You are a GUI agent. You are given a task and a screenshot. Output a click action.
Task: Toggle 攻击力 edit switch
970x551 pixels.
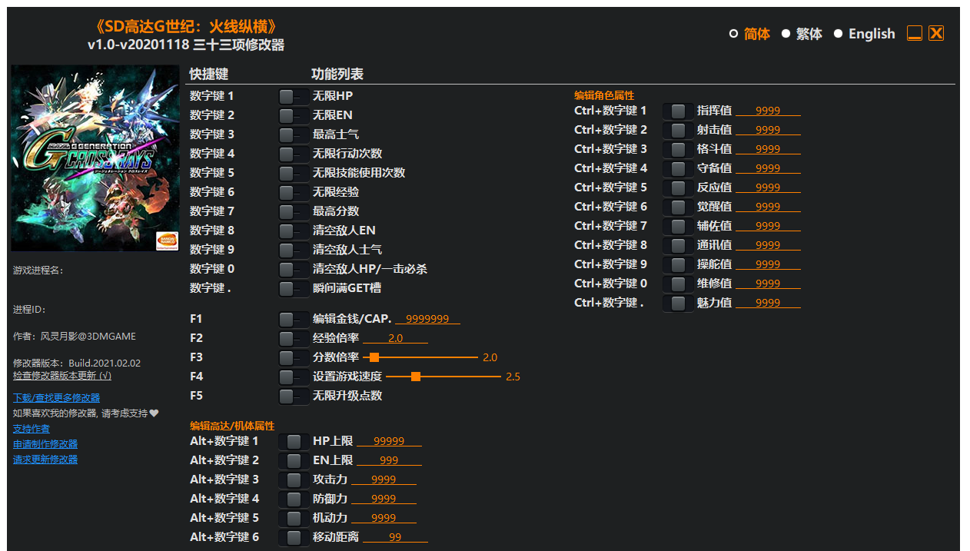[294, 480]
